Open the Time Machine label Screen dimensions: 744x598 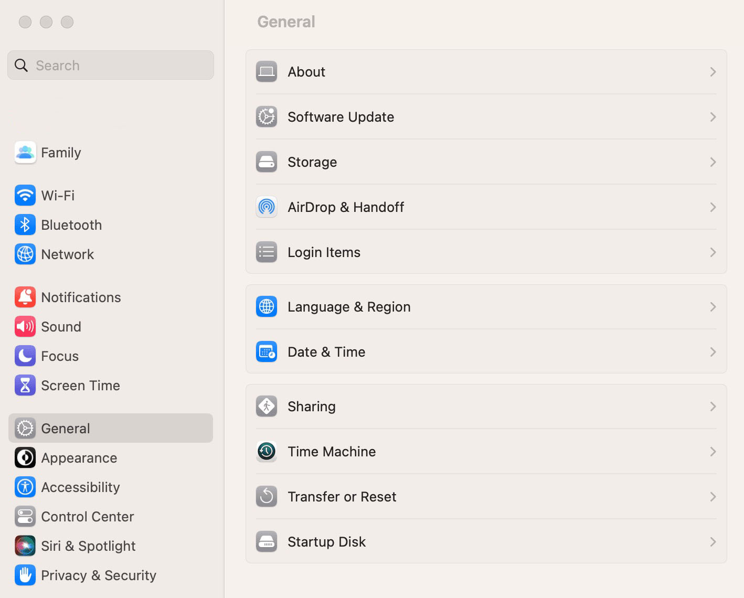pos(332,452)
